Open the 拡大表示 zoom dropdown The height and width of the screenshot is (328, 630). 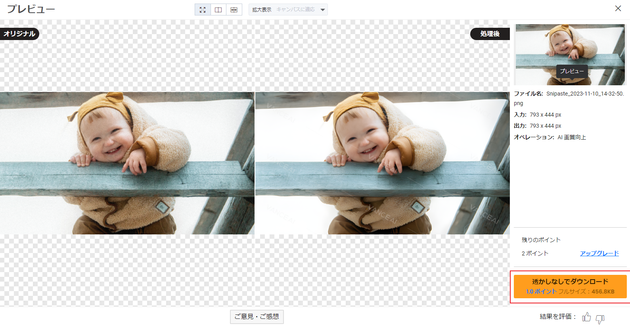pos(288,10)
